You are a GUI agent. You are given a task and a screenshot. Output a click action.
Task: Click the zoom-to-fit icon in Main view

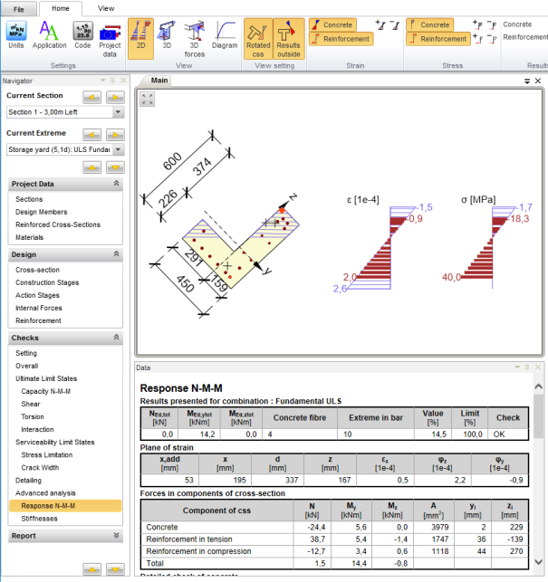148,99
